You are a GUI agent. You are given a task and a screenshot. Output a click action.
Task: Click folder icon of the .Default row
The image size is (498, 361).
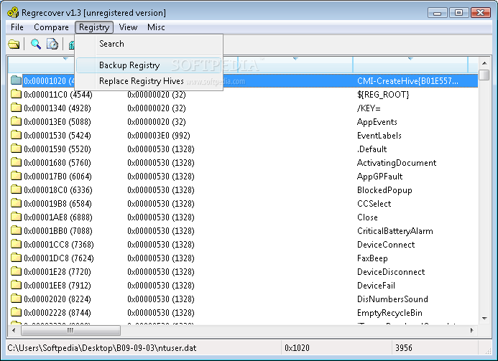[x=16, y=149]
